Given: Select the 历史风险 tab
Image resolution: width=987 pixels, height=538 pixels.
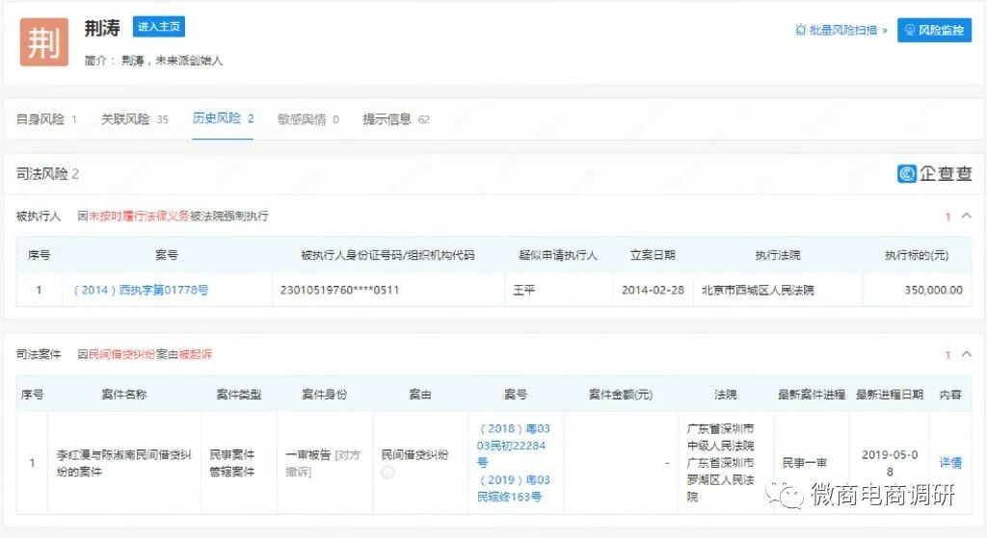Looking at the screenshot, I should (x=216, y=118).
